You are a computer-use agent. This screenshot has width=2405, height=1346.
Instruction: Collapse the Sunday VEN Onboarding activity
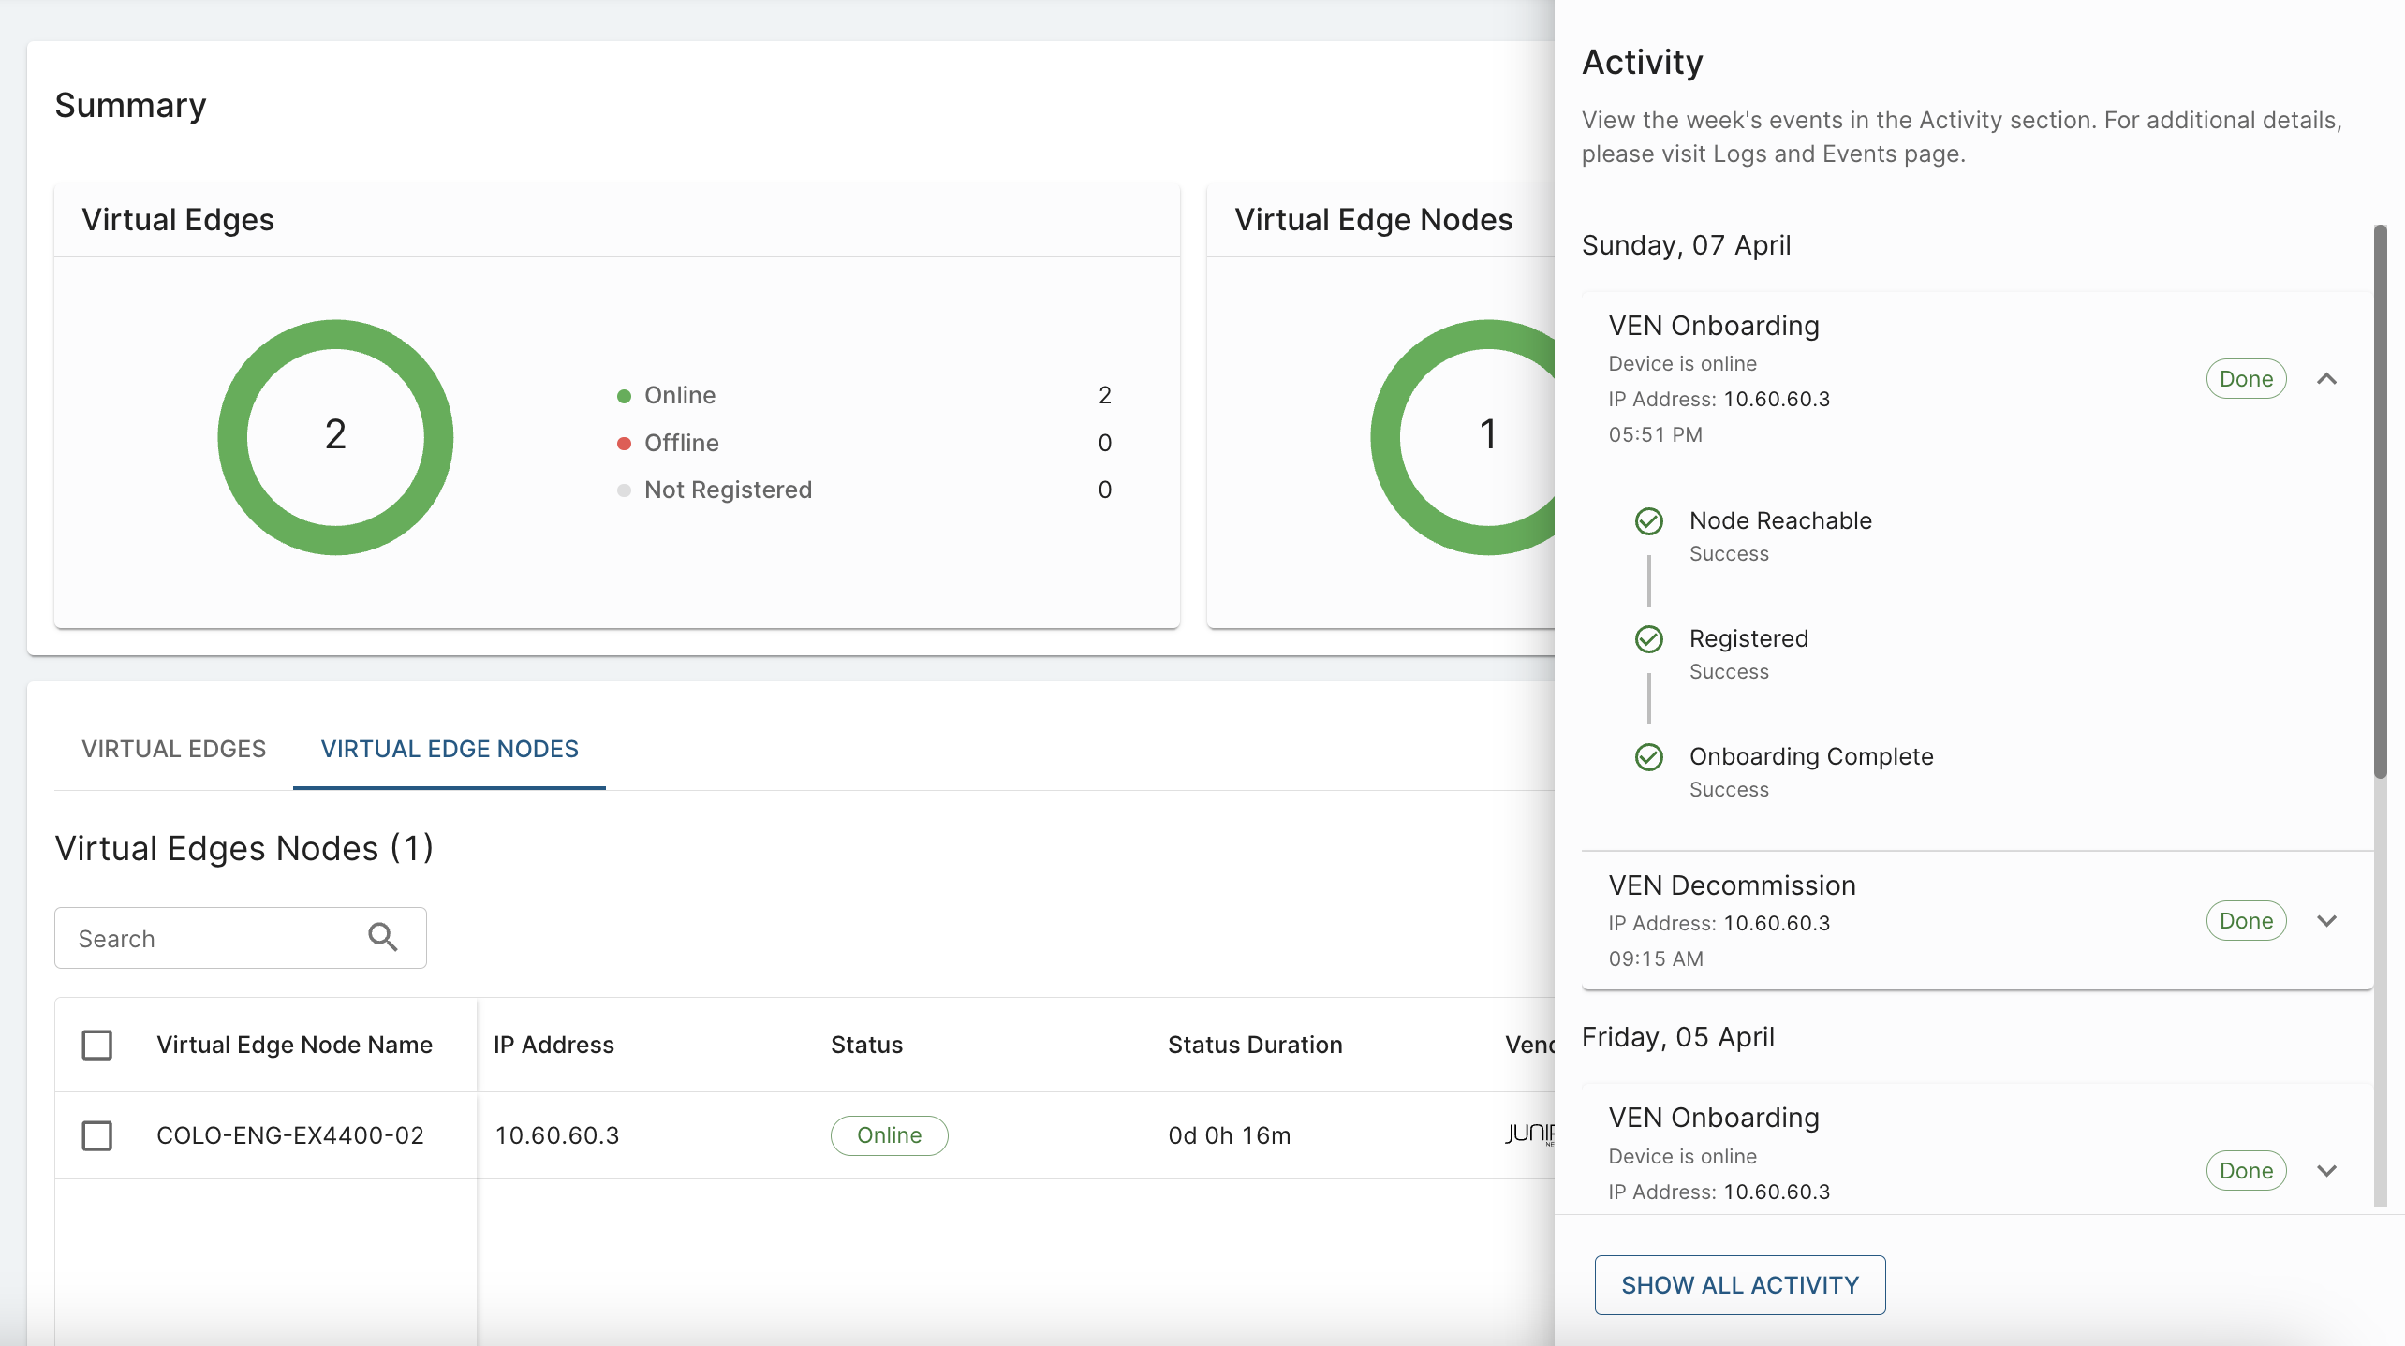tap(2326, 379)
